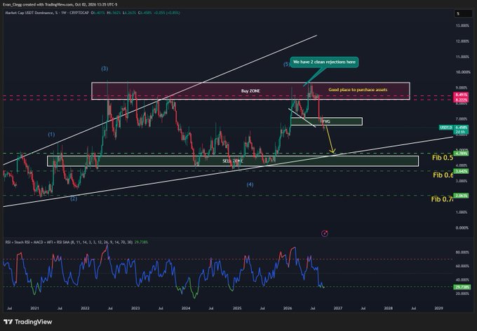Click the 4.789% green price label

point(461,153)
